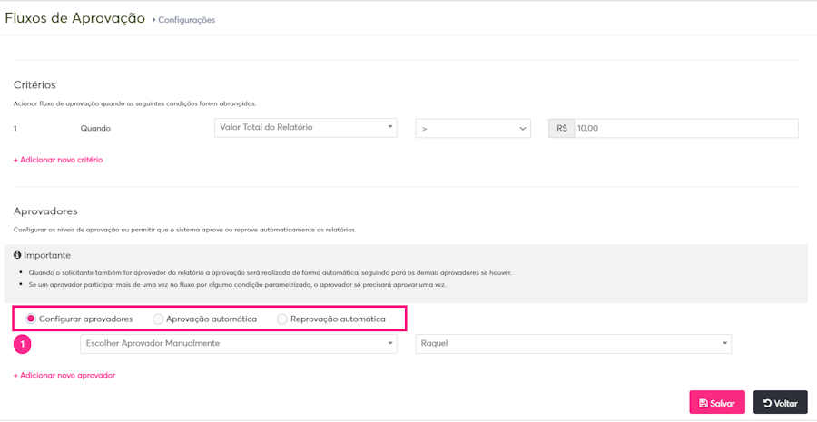Open the ">" comparison operator dropdown

pyautogui.click(x=473, y=129)
